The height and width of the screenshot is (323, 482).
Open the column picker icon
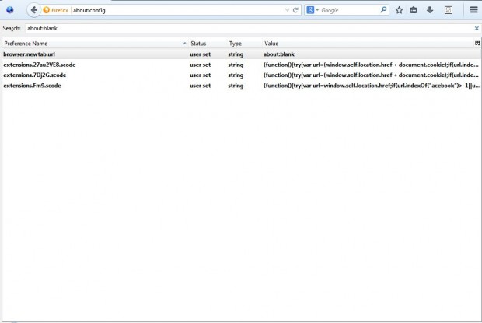click(x=477, y=44)
